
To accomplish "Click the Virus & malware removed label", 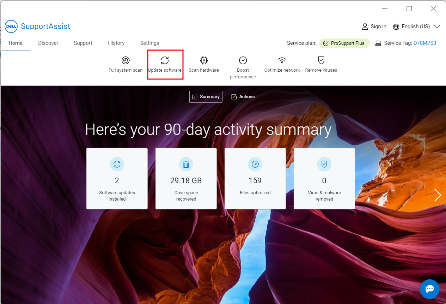I will pyautogui.click(x=324, y=196).
